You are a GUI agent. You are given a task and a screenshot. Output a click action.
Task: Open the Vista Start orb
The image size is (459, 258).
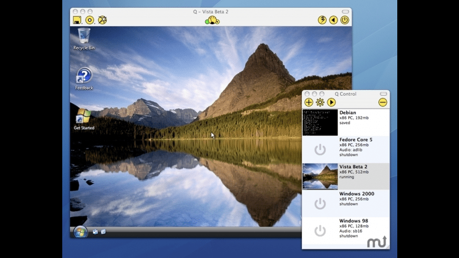click(80, 232)
